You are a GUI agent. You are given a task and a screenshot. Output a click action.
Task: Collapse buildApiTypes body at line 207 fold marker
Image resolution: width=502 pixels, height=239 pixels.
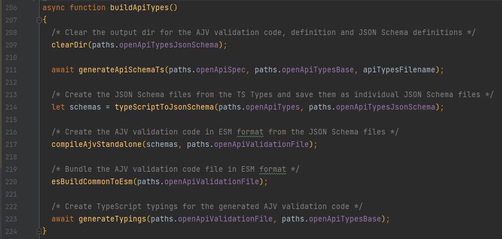pyautogui.click(x=40, y=20)
